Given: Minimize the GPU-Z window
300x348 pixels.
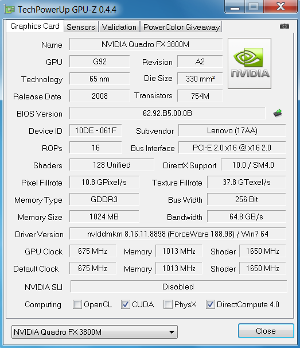Looking at the screenshot, I should pos(235,6).
